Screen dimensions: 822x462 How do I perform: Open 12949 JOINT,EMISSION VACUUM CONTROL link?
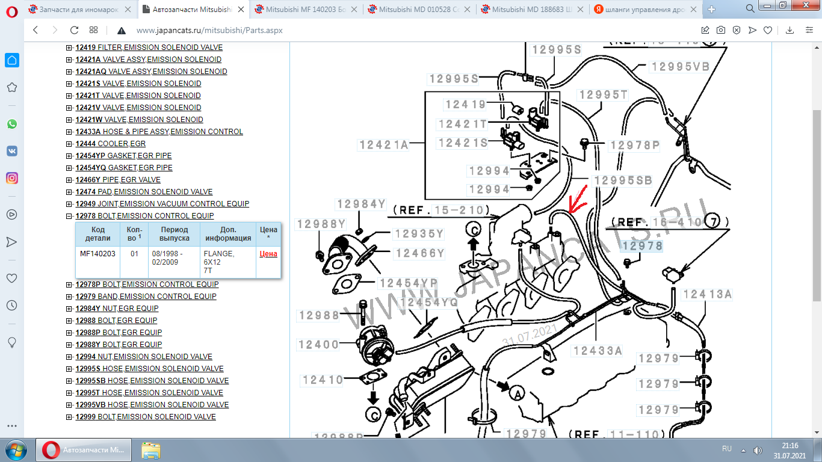[162, 204]
